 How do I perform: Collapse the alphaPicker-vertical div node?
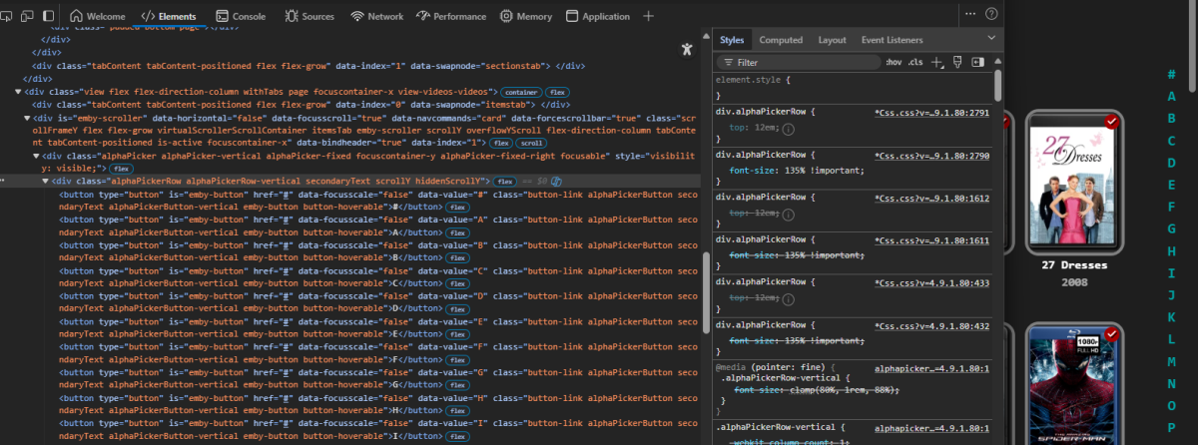click(x=36, y=156)
